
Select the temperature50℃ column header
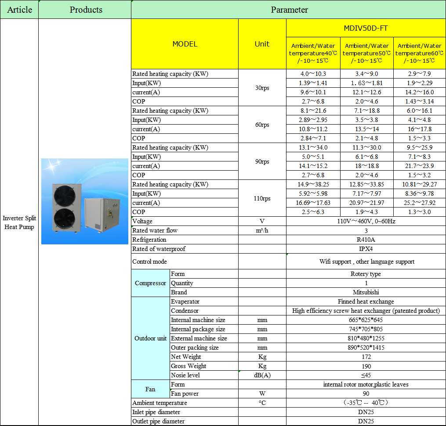(366, 53)
